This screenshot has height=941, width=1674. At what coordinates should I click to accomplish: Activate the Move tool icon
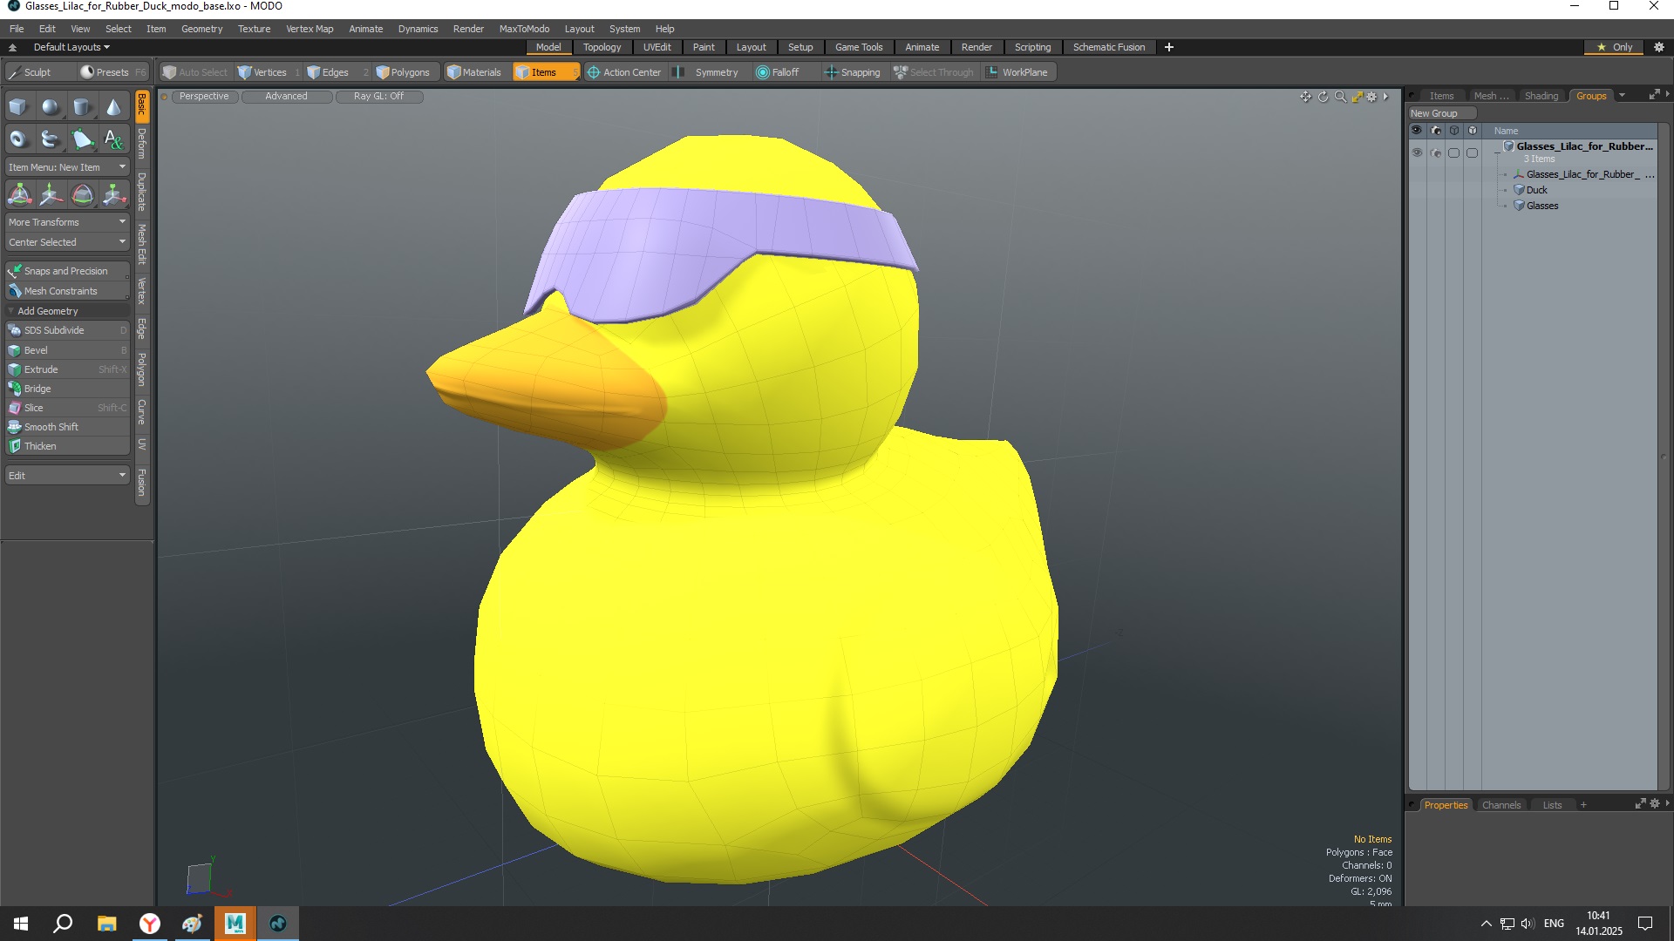[51, 194]
